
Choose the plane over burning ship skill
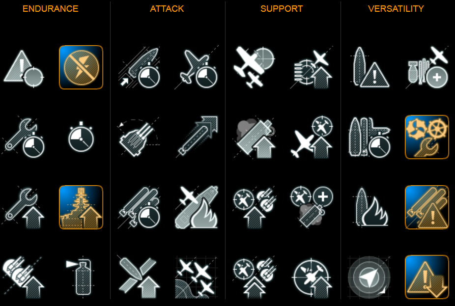click(x=197, y=207)
